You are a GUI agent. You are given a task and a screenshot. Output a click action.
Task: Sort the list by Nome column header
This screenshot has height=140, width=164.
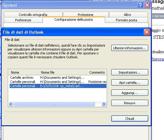(23, 72)
